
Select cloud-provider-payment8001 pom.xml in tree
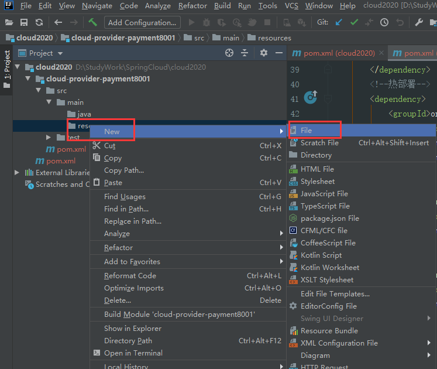pos(66,149)
